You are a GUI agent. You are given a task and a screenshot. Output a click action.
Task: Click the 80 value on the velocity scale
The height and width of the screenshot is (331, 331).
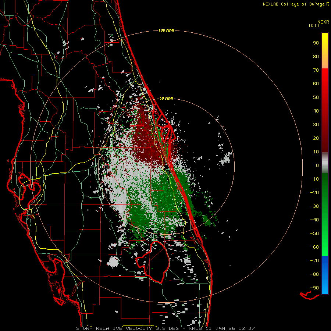point(316,56)
